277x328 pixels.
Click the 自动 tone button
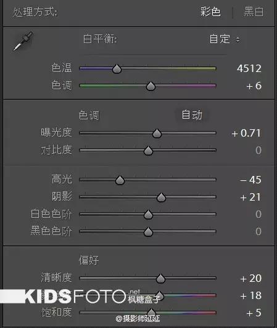(x=192, y=114)
